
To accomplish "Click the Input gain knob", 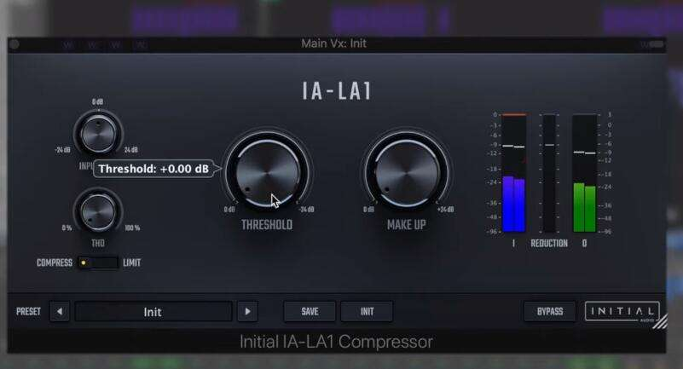I will click(x=98, y=134).
